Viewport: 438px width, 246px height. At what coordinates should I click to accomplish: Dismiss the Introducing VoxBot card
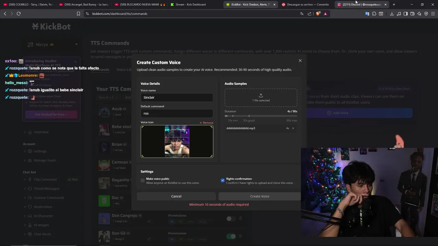tap(76, 62)
